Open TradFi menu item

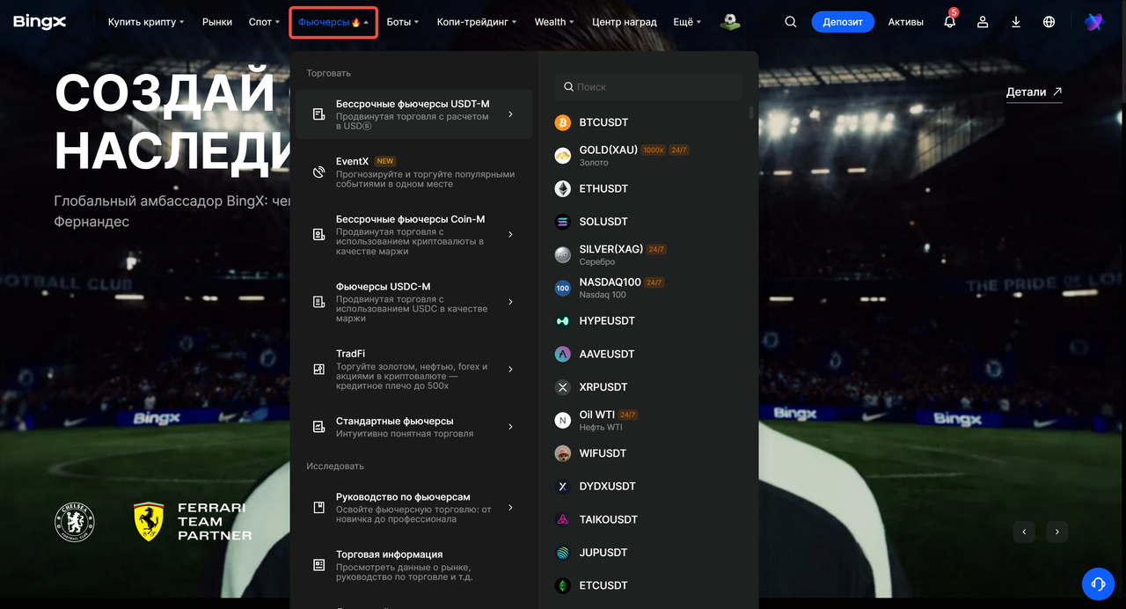413,370
